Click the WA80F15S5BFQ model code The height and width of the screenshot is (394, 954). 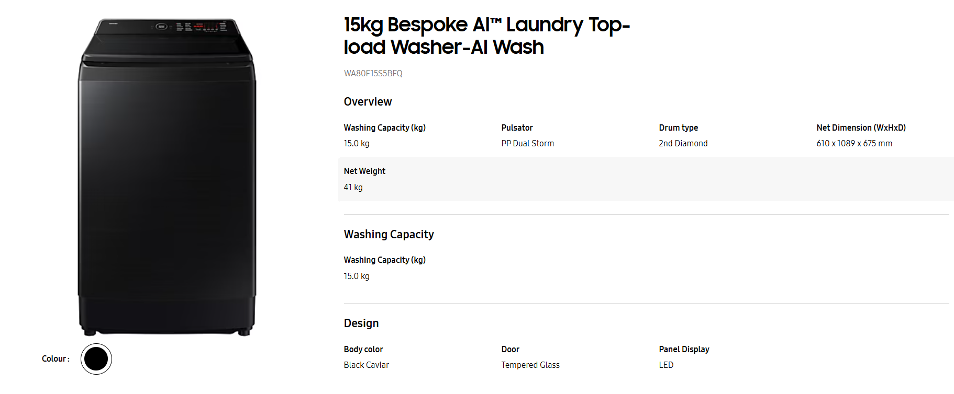372,73
